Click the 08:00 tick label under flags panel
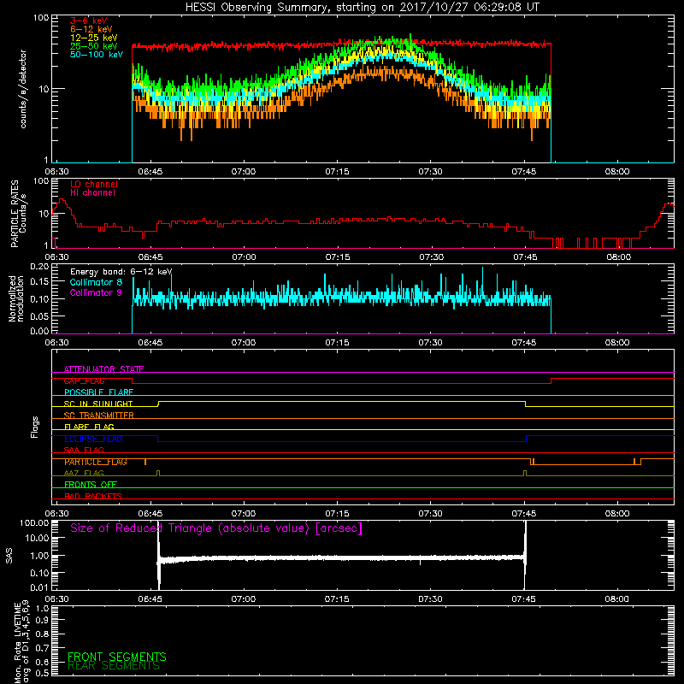The width and height of the screenshot is (684, 684). coord(616,514)
